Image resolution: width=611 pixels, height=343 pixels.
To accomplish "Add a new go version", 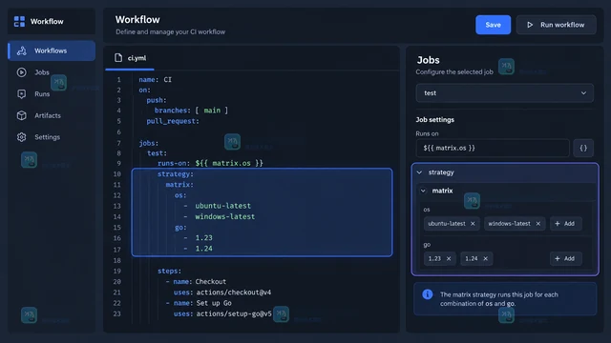I will click(x=566, y=258).
